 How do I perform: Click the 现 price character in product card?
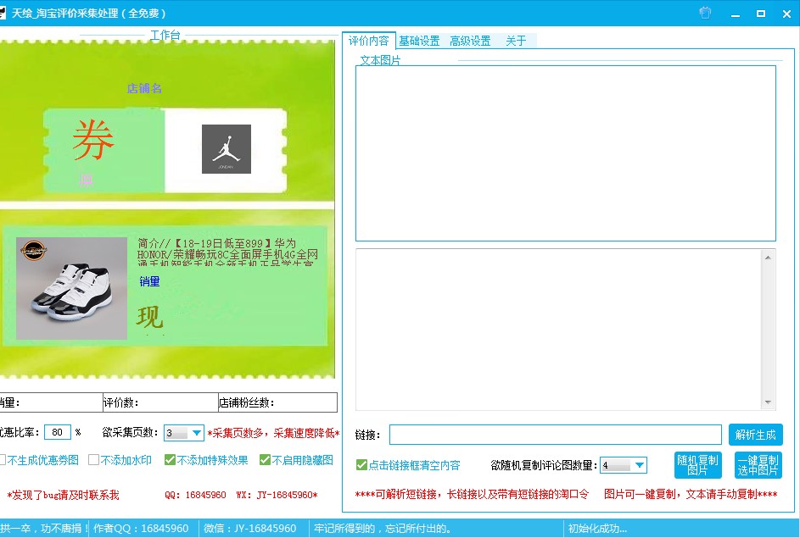point(149,317)
